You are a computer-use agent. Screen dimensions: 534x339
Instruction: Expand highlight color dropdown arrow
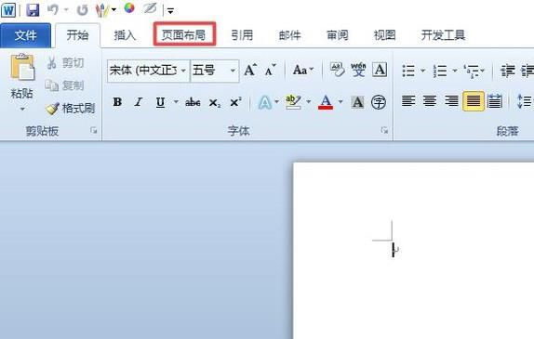[309, 101]
